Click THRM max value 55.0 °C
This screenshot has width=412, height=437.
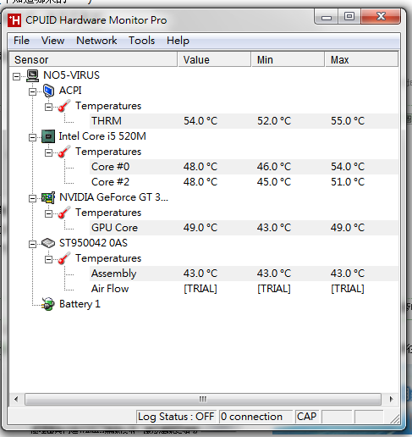[x=348, y=121]
